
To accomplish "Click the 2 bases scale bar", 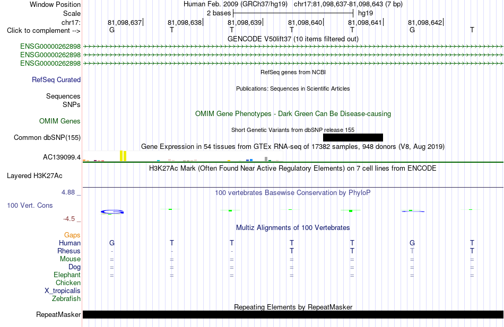I will click(x=293, y=13).
